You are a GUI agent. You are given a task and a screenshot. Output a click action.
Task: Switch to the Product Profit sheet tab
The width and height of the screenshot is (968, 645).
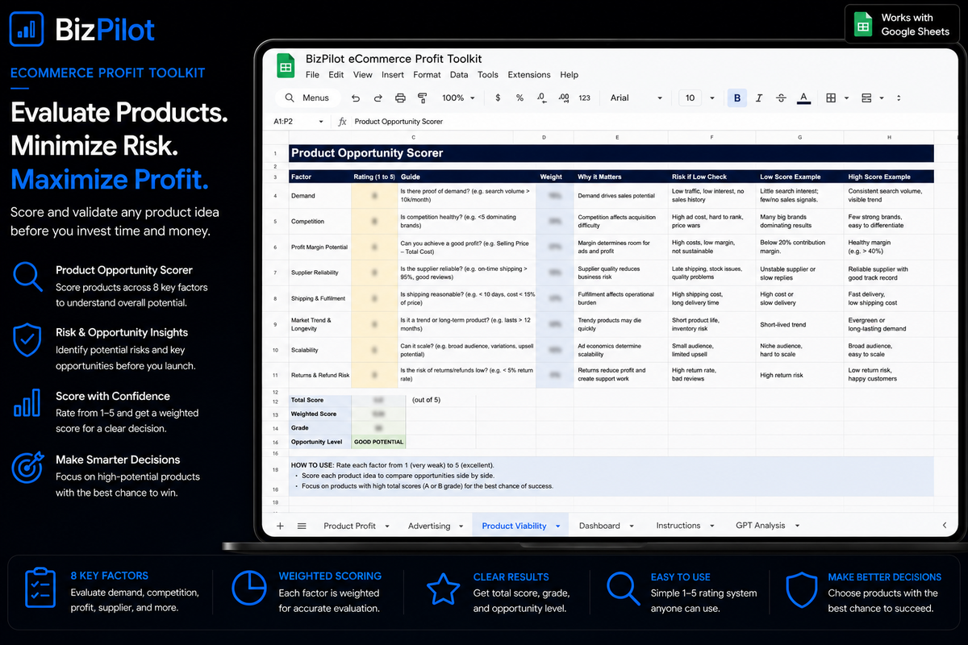click(x=349, y=526)
